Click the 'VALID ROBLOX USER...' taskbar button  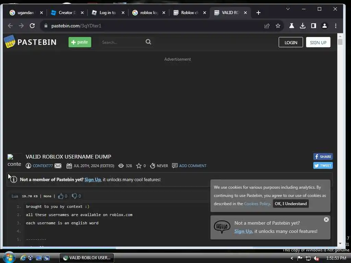[x=87, y=258]
